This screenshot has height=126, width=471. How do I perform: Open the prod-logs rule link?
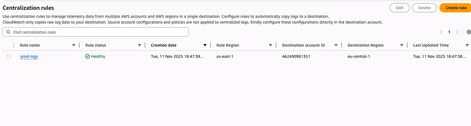29,56
